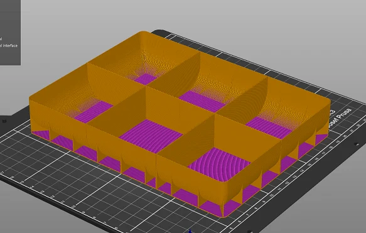This screenshot has width=366, height=233.
Task: Select the small purple floor in the back-left compartment
Action: click(x=146, y=79)
